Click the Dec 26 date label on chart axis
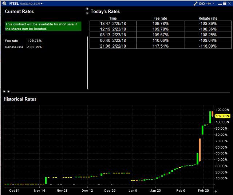The width and height of the screenshot is (233, 195). pyautogui.click(x=110, y=191)
